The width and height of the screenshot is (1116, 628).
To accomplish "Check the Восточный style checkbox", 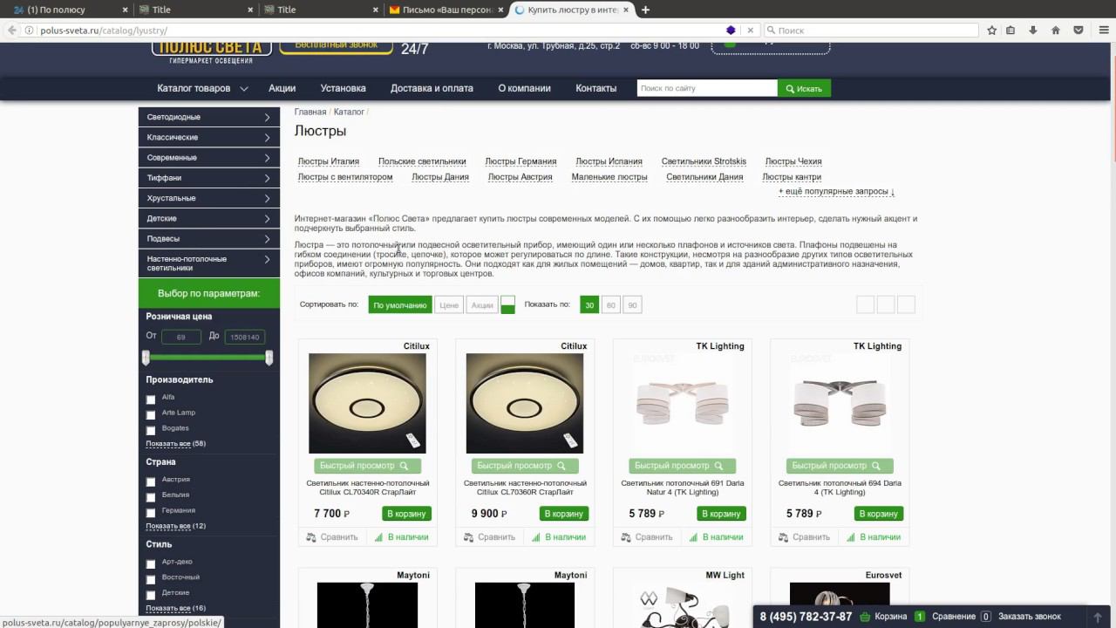I will click(151, 579).
